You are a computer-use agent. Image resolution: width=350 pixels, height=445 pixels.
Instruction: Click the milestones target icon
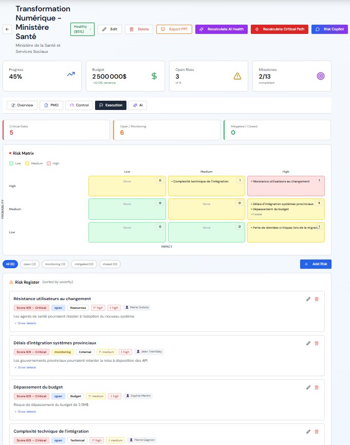coord(321,76)
